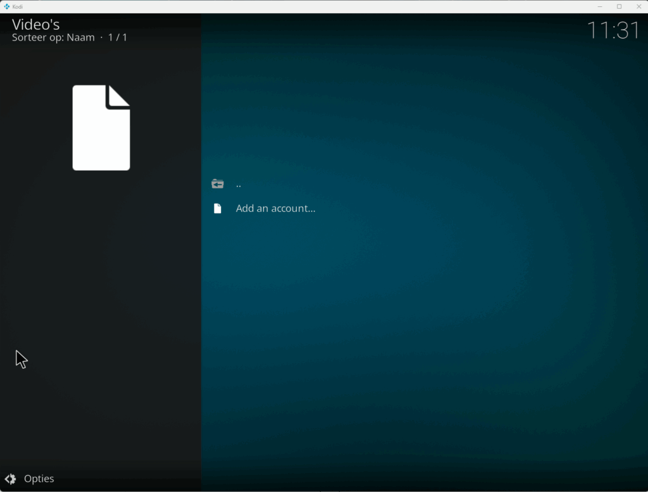This screenshot has height=492, width=648.
Task: Click the 11:31 clock display
Action: tap(613, 30)
